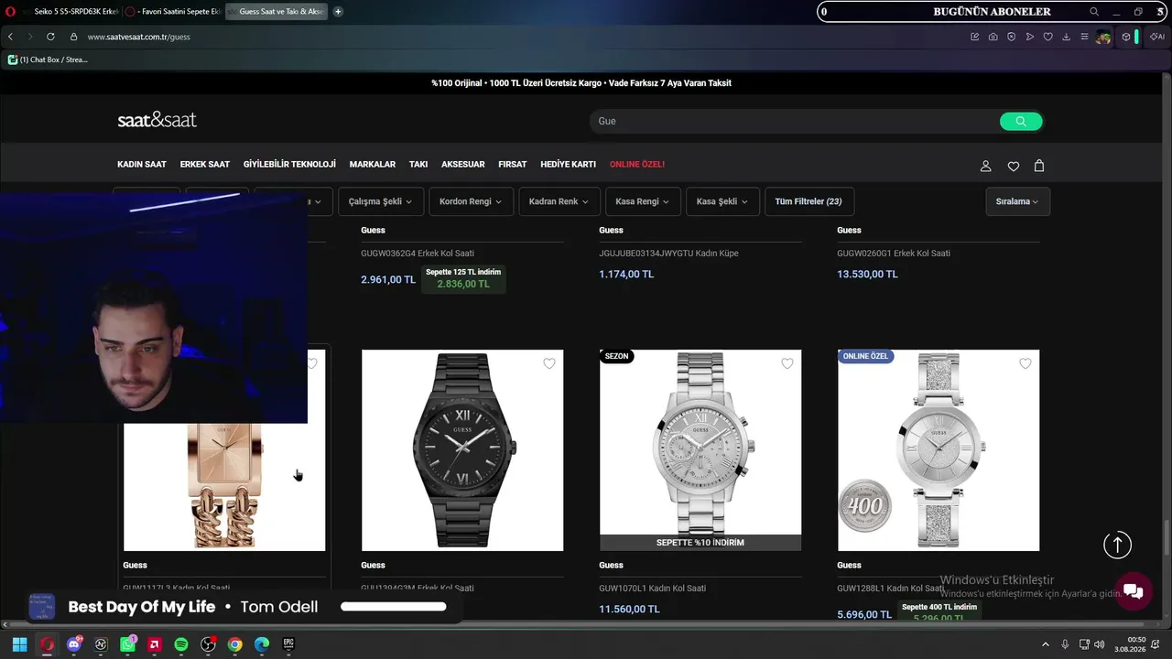This screenshot has width=1172, height=659.
Task: Open the TAKI menu
Action: click(418, 165)
